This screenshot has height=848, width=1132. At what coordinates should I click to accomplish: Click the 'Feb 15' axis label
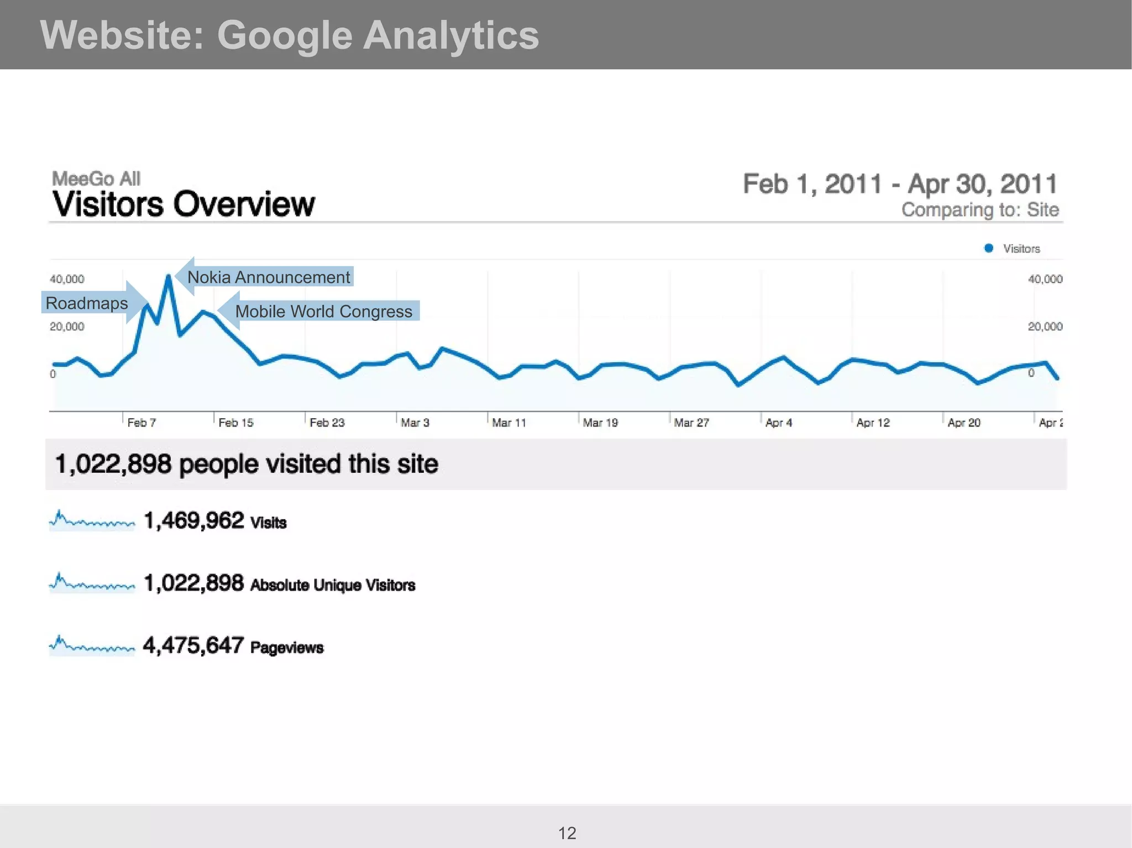coord(235,423)
